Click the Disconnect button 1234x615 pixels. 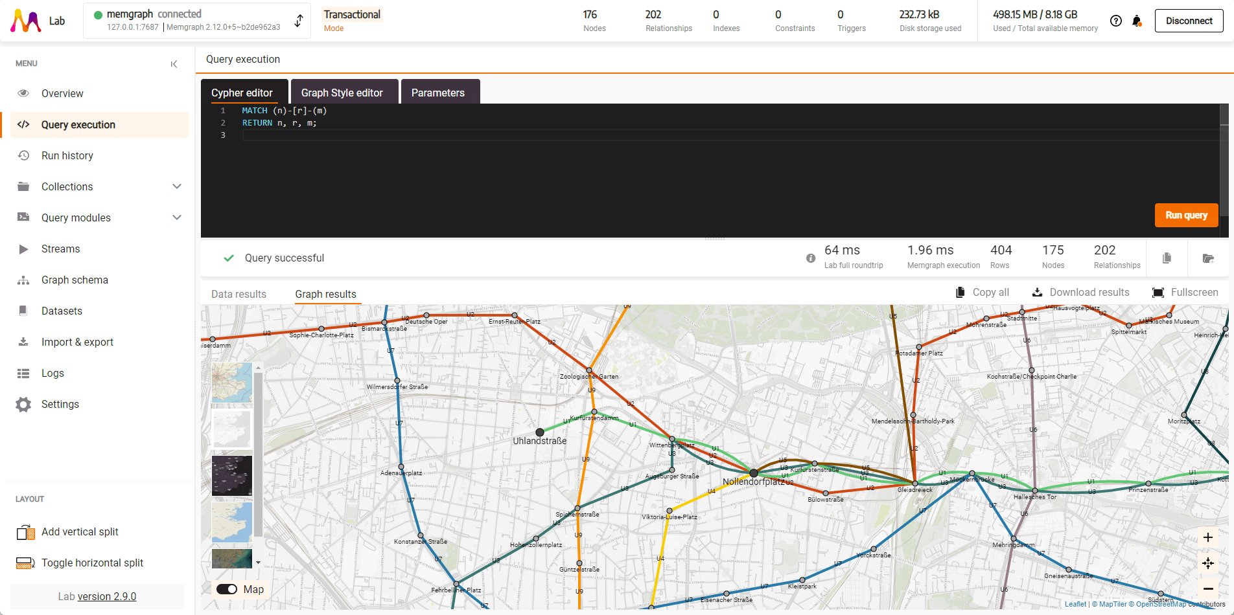(x=1189, y=20)
